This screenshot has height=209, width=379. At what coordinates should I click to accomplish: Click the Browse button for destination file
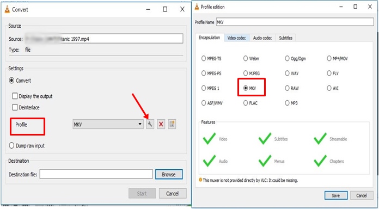[169, 174]
